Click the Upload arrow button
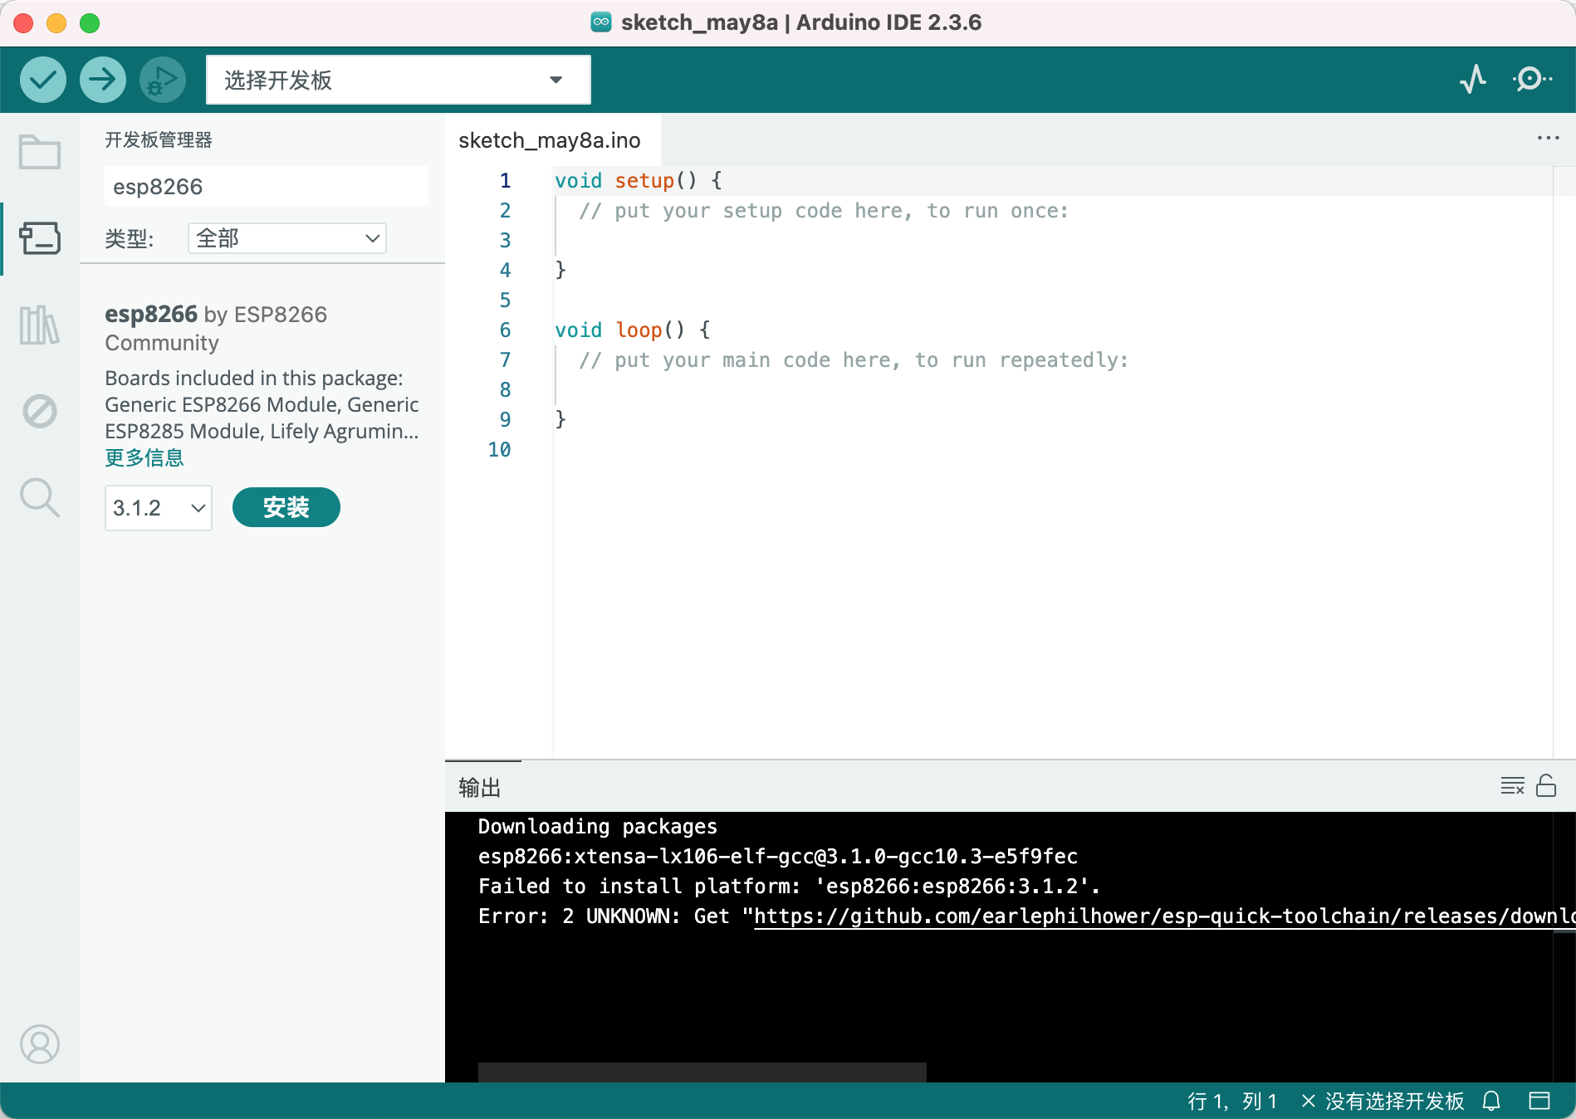 click(x=102, y=80)
